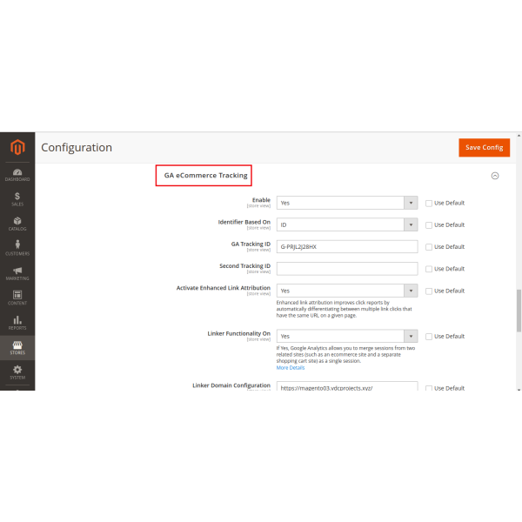The height and width of the screenshot is (522, 522).
Task: Open the Customers sidebar icon
Action: tap(17, 249)
